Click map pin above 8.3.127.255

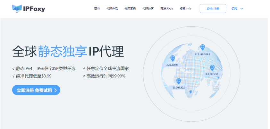point(212,68)
